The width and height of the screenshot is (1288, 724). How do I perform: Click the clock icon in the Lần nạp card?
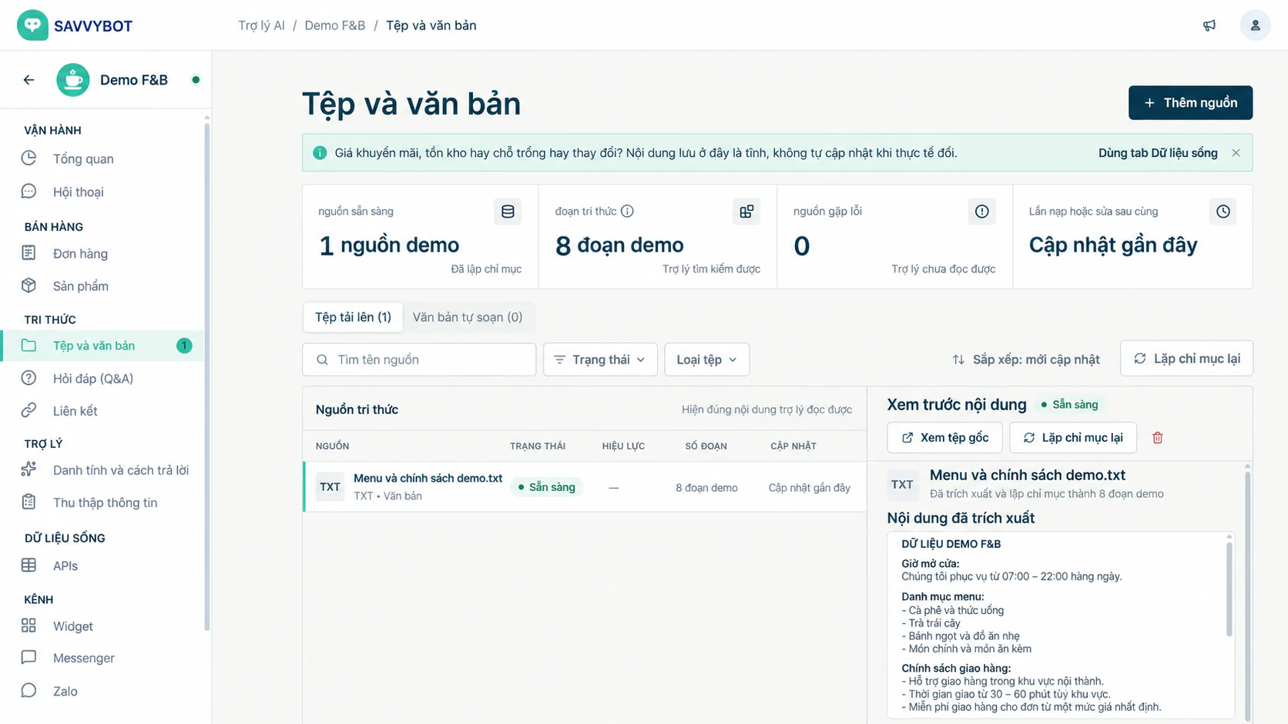(1223, 212)
